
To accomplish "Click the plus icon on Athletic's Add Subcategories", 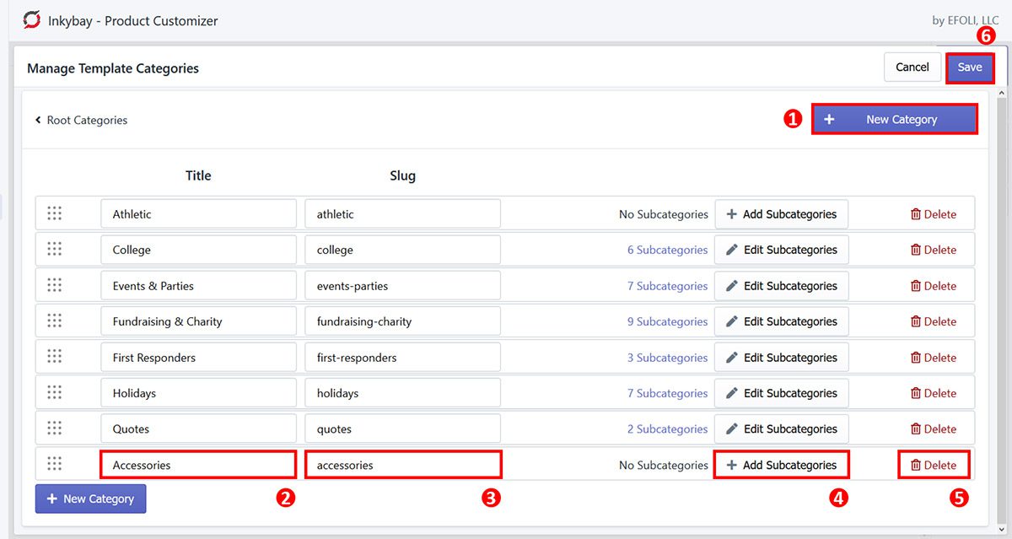I will pyautogui.click(x=732, y=213).
